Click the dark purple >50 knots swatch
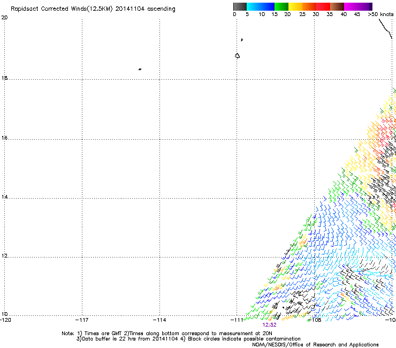Image resolution: width=396 pixels, height=348 pixels. 371,6
